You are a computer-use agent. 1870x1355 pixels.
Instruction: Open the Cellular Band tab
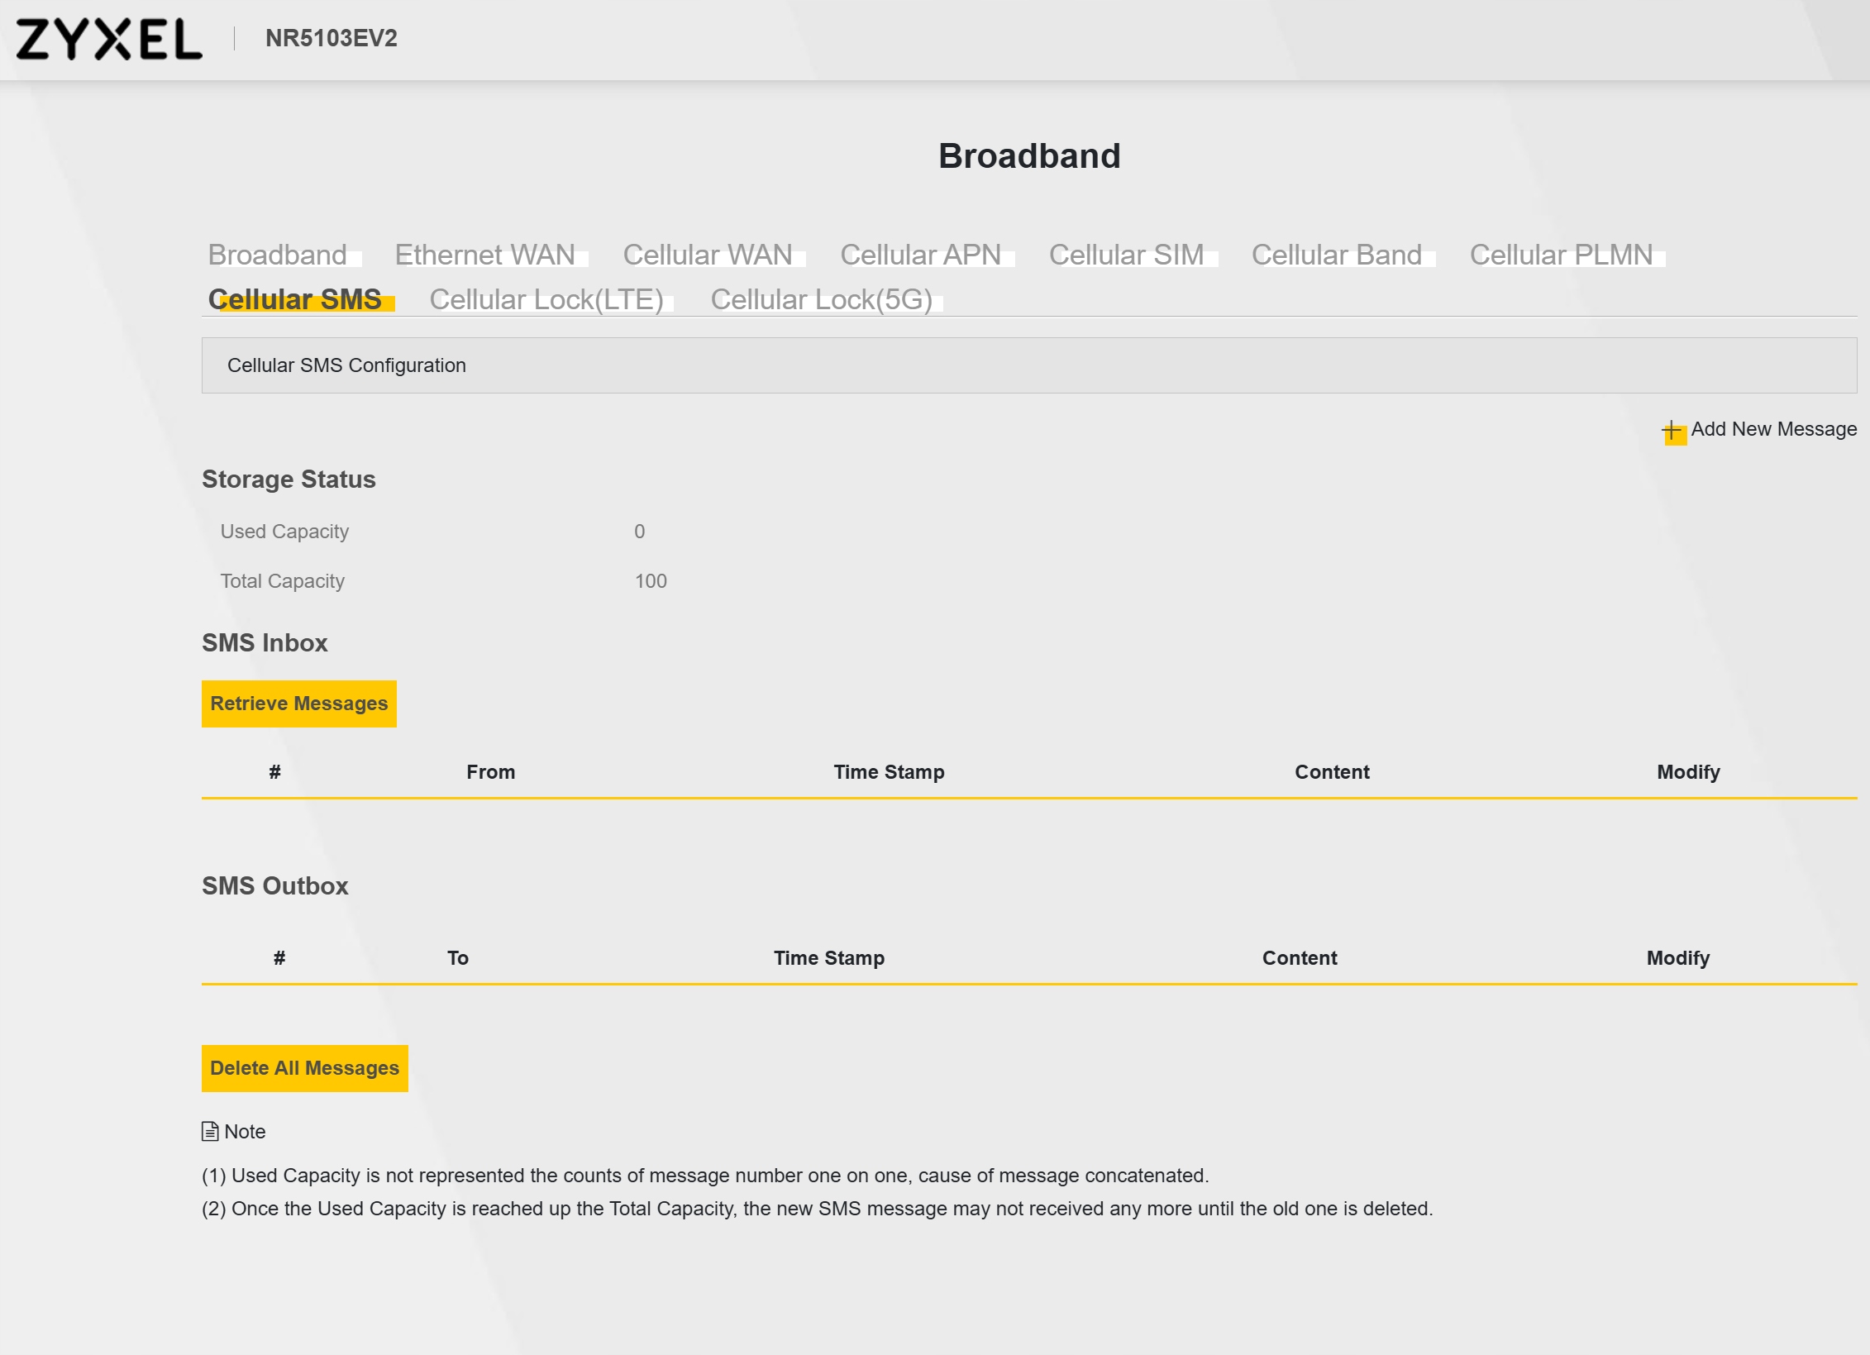tap(1336, 255)
